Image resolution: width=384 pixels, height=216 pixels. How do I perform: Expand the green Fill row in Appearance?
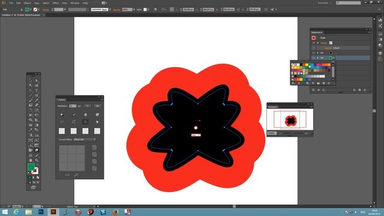(317, 58)
